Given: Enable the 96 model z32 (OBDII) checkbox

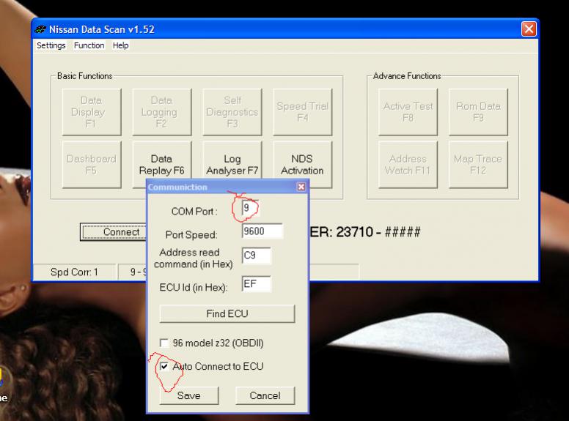Looking at the screenshot, I should click(x=164, y=343).
